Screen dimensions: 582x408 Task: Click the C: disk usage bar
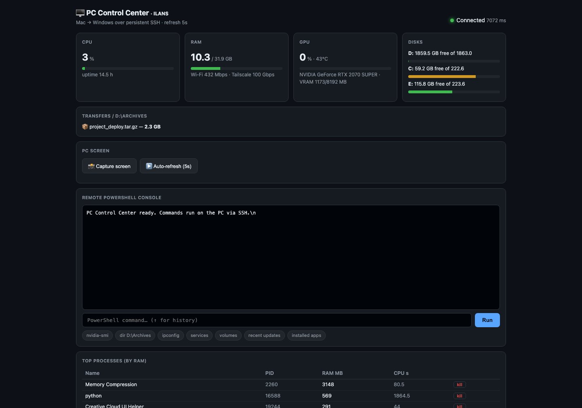[454, 76]
